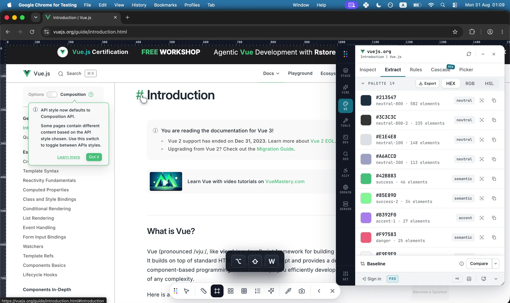Toggle the active grid hash tool in bottom toolbar
The height and width of the screenshot is (303, 510).
(x=217, y=291)
